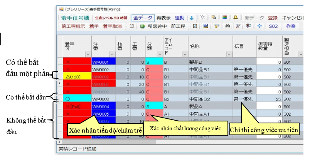Click the green book icon before 引落途中
Image resolution: width=310 pixels, height=161 pixels.
pyautogui.click(x=142, y=27)
